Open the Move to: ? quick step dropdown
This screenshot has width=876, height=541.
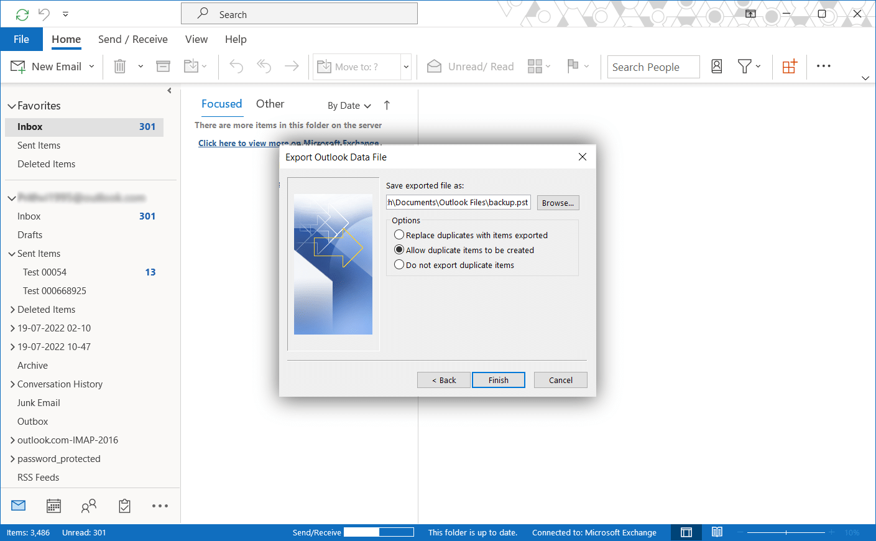tap(406, 67)
